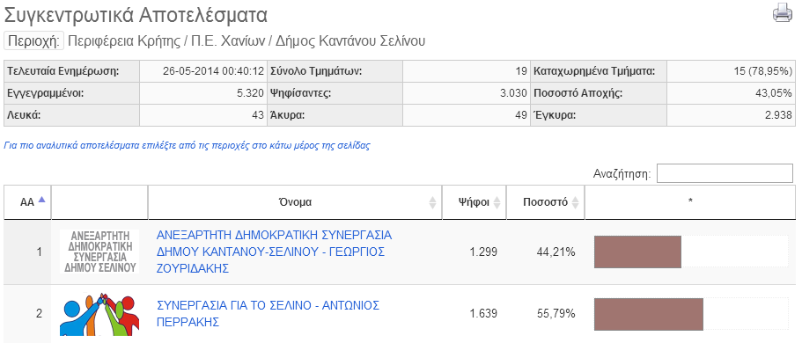Click the Όνομα column header
Screen dimensions: 802x343
tap(295, 202)
